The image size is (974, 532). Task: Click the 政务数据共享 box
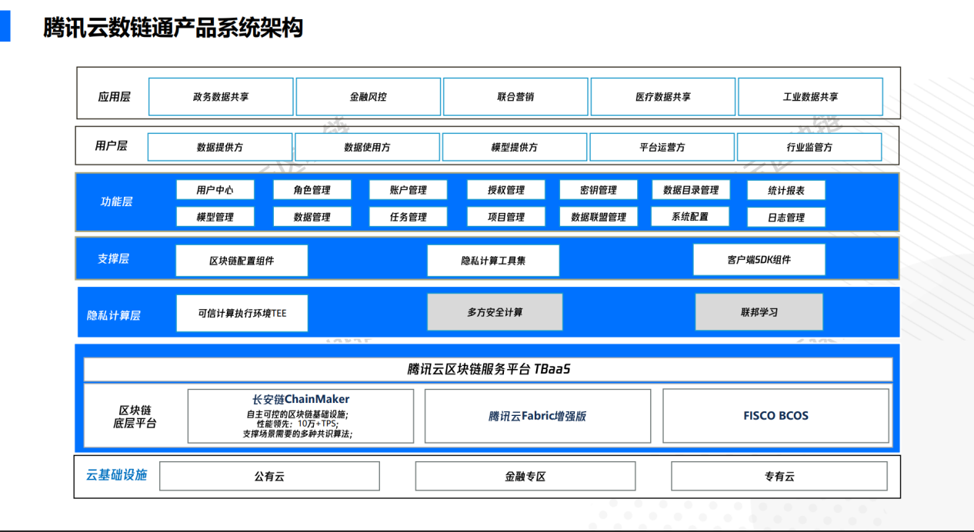[x=221, y=97]
